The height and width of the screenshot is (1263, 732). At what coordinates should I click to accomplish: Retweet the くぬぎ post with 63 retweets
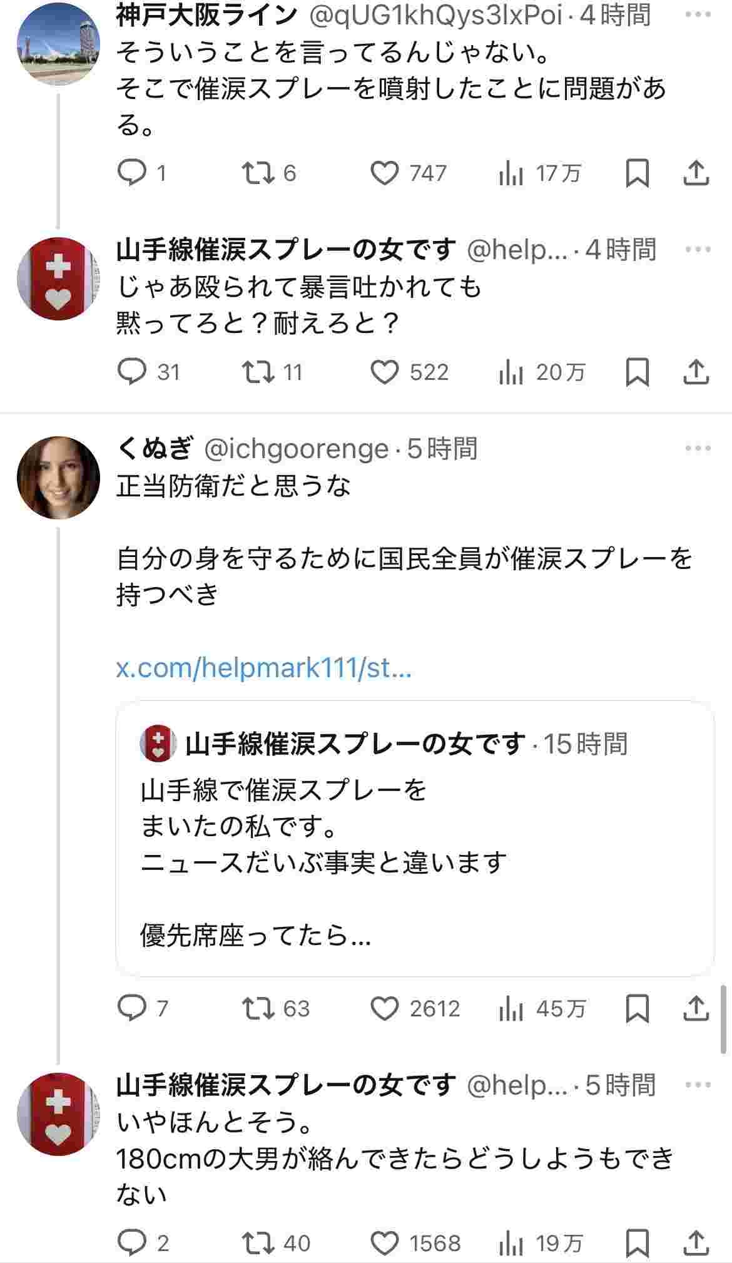coord(258,1008)
